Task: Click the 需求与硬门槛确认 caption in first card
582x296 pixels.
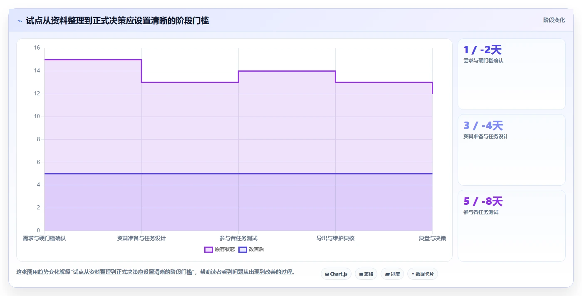Action: point(483,61)
